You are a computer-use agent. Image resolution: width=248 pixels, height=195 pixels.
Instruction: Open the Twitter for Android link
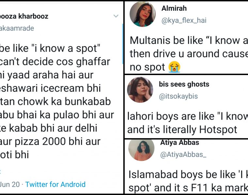pyautogui.click(x=55, y=184)
